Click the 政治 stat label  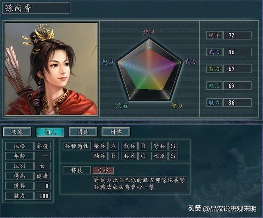215,86
